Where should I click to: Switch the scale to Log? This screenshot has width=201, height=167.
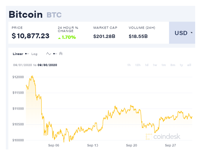tap(34, 54)
